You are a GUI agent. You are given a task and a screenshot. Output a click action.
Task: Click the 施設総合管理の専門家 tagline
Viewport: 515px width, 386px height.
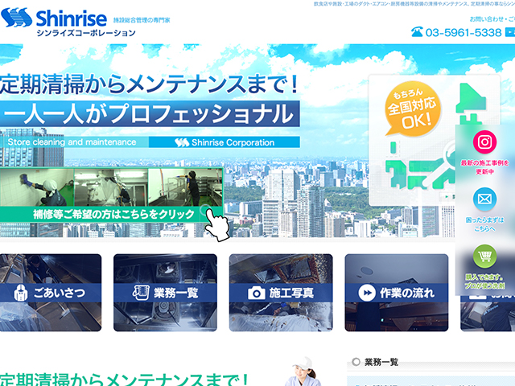click(x=142, y=20)
